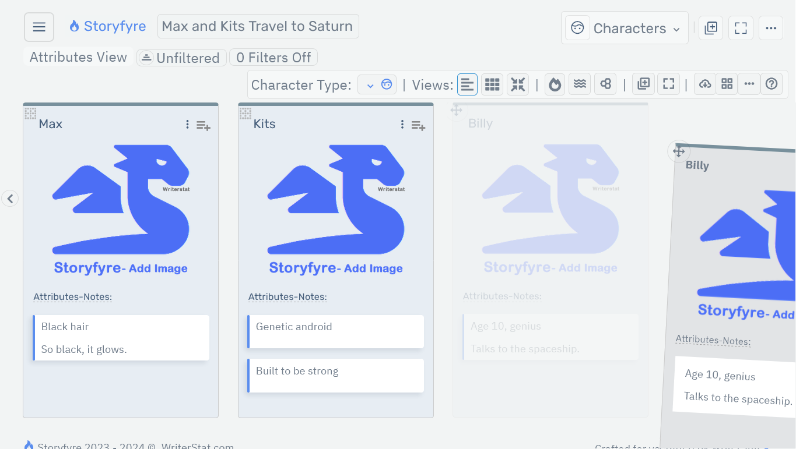Click the Storyfyre logo link
Viewport: 796px width, 449px height.
[x=107, y=26]
